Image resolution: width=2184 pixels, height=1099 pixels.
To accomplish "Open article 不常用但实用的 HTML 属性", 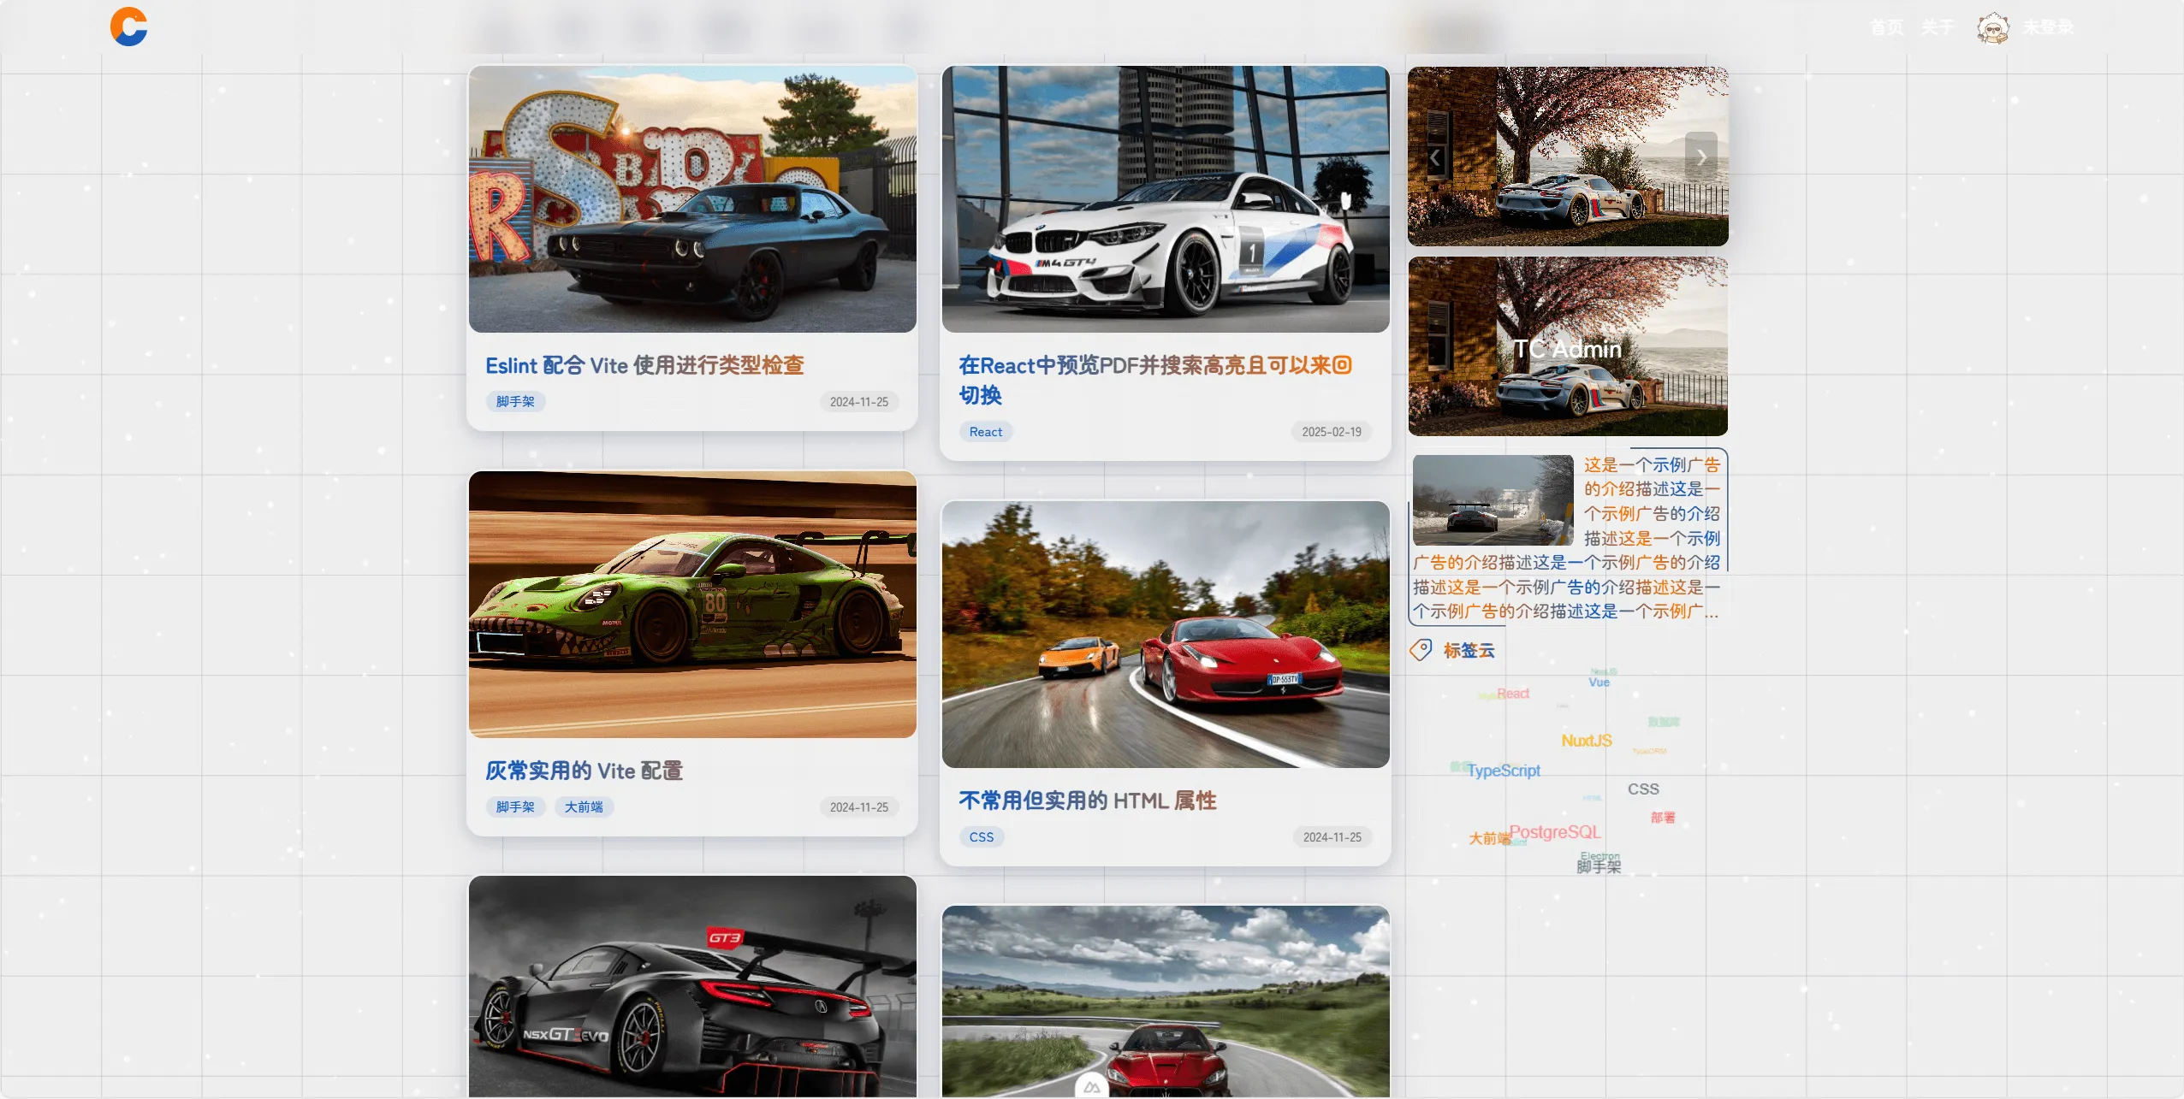I will tap(1087, 801).
